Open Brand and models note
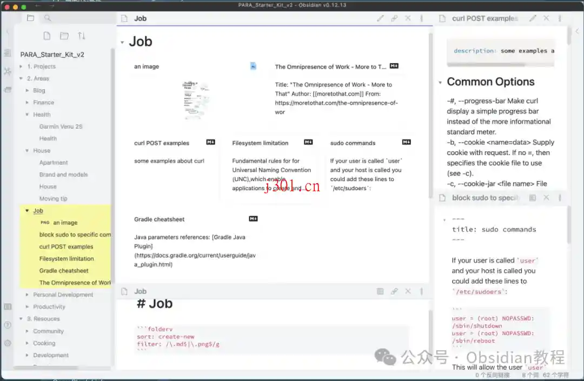This screenshot has width=584, height=381. coord(64,175)
